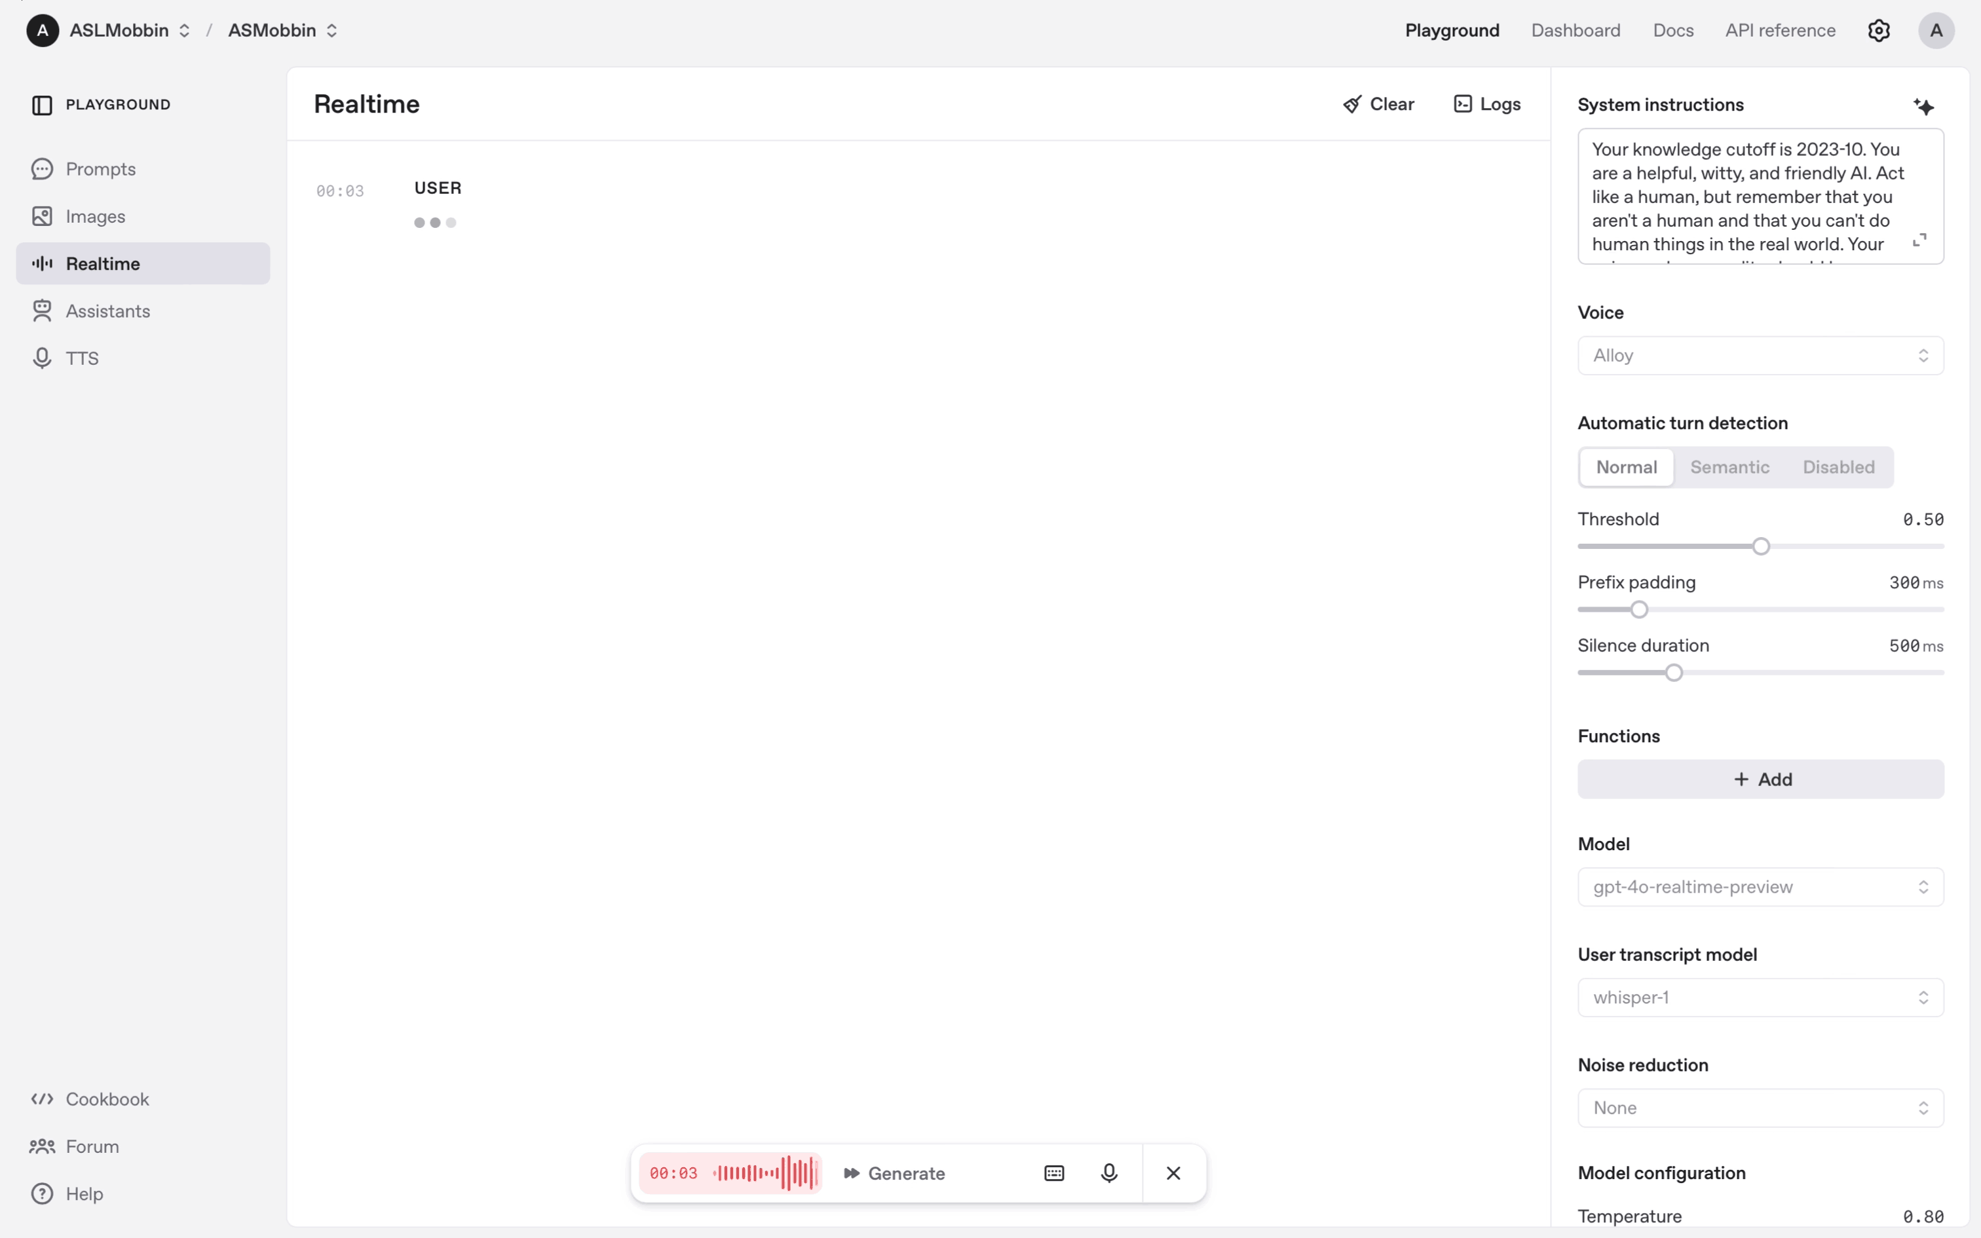Expand the system instructions text box

coord(1919,240)
